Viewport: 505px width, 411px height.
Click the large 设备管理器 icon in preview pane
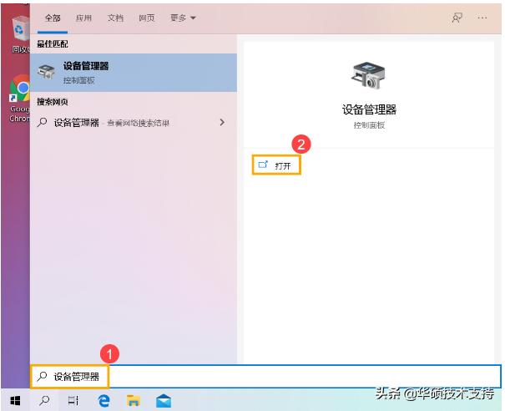[368, 77]
